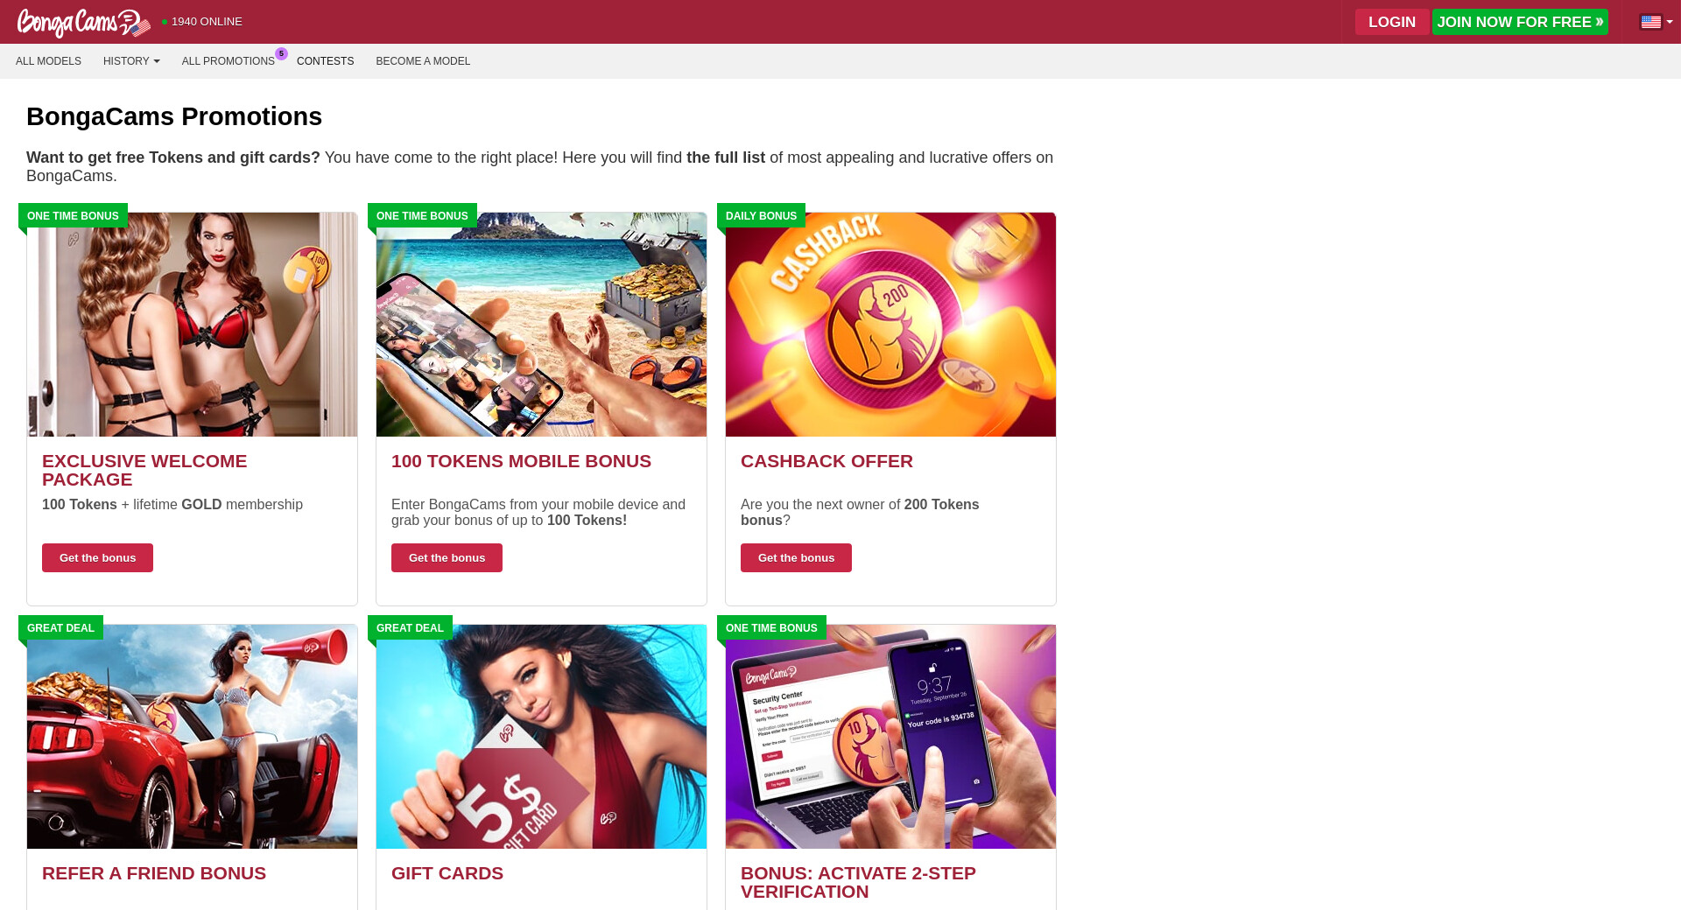Select Become a Model link
This screenshot has width=1681, height=910.
tap(423, 61)
